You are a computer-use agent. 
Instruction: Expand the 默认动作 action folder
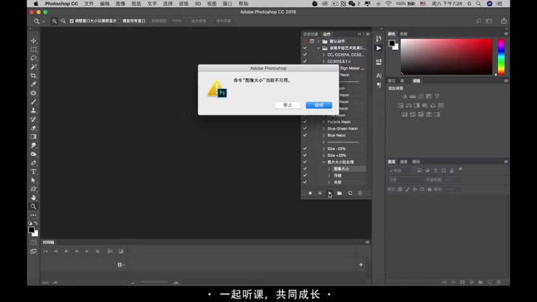(x=318, y=41)
